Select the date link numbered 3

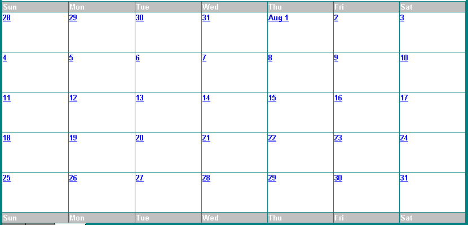click(x=402, y=18)
